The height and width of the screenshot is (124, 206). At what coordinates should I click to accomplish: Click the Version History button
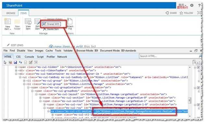(53, 19)
